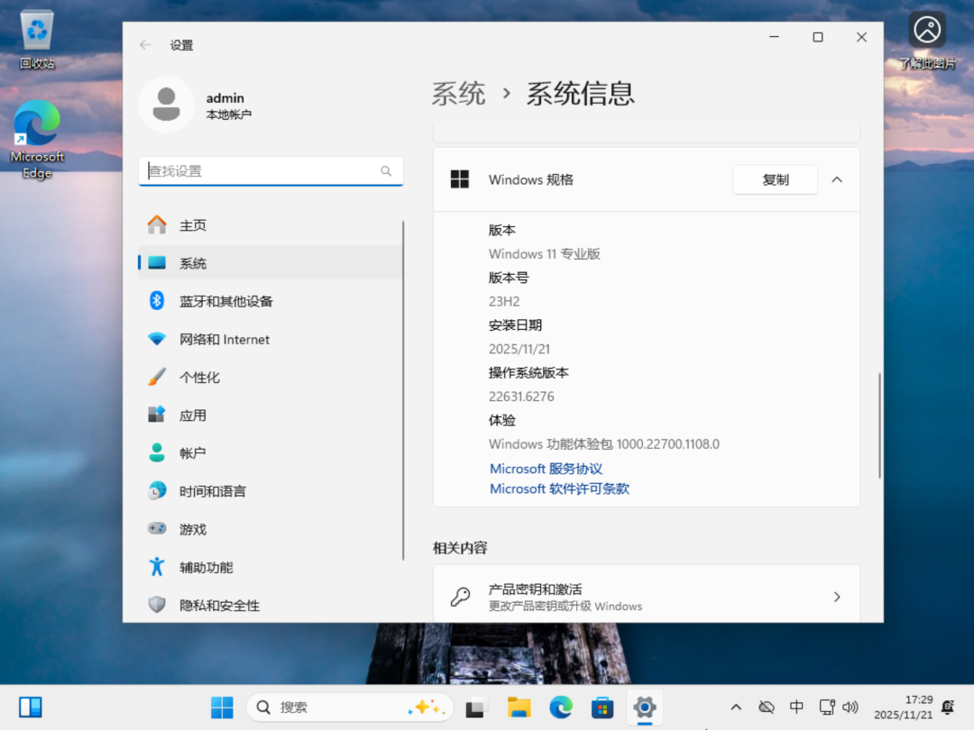974x730 pixels.
Task: Open the 产品密钥和激活 chevron arrow
Action: tap(837, 597)
